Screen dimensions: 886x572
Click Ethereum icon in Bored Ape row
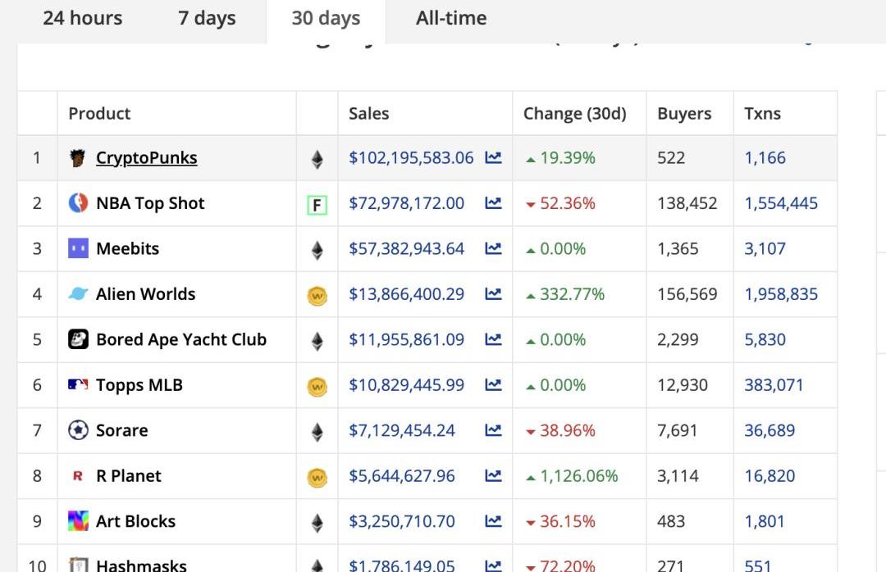(x=317, y=342)
